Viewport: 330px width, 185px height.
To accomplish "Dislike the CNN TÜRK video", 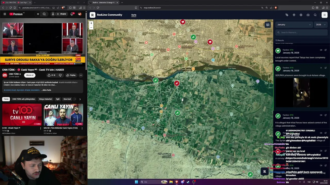I will pos(60,75).
